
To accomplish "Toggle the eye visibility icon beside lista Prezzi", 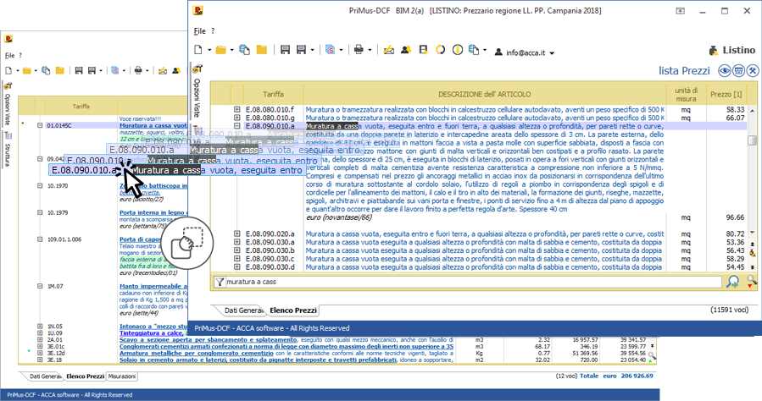I will coord(725,71).
